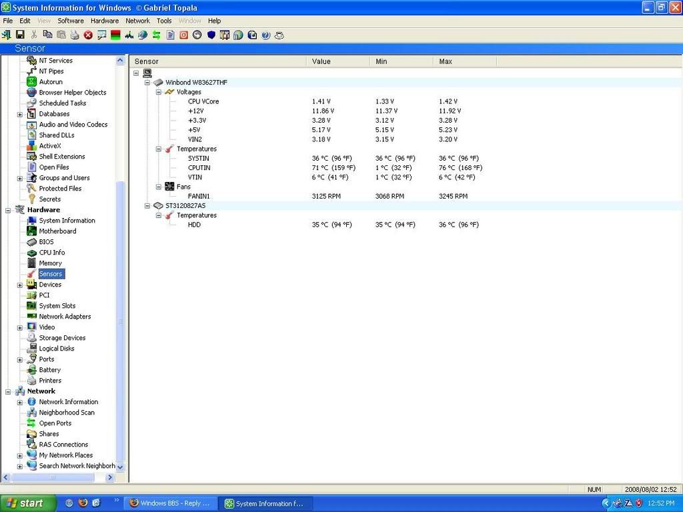Collapse the ST3120827AS node
This screenshot has height=512, width=683.
[x=147, y=205]
